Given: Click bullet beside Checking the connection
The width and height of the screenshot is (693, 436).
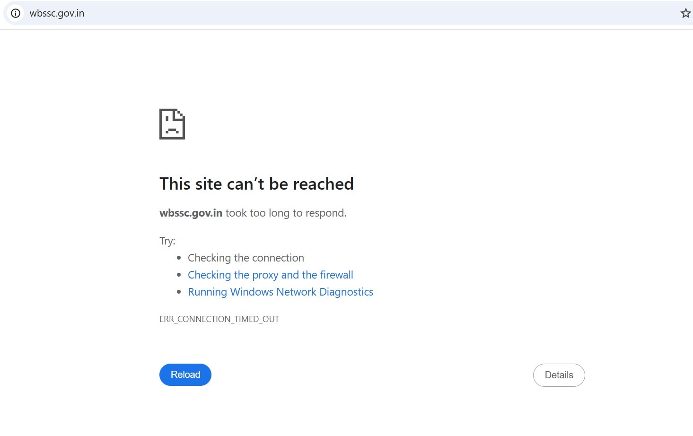Looking at the screenshot, I should (x=179, y=258).
